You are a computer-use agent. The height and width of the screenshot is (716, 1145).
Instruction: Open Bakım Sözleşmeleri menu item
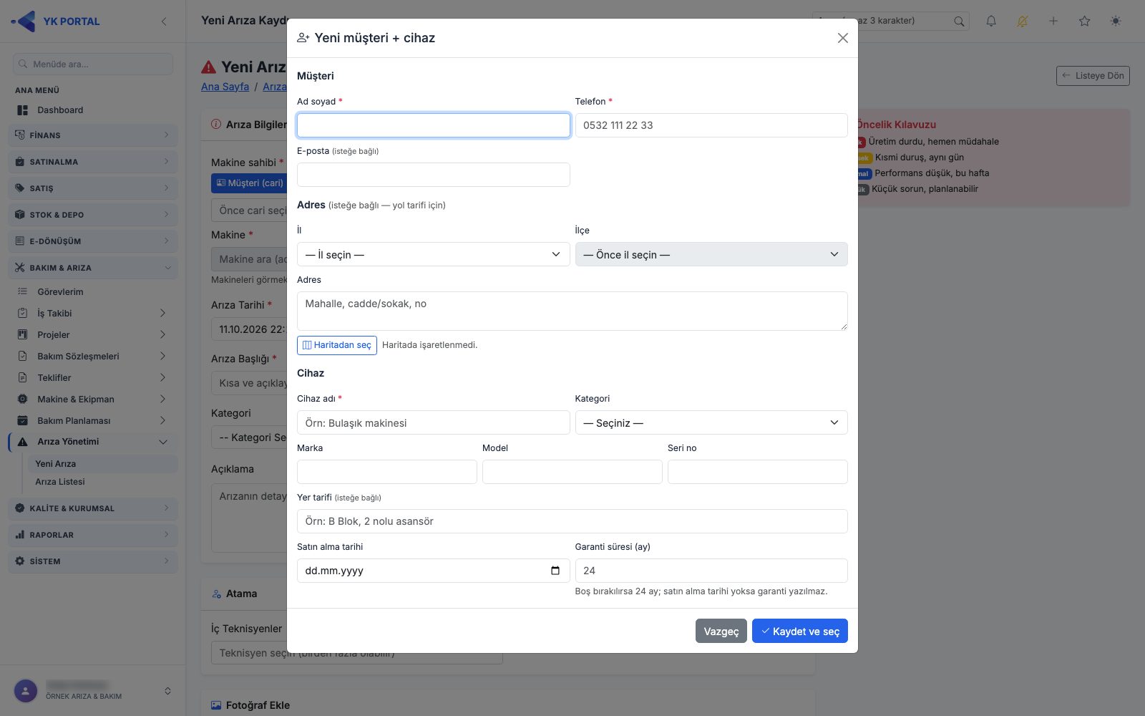pos(93,357)
